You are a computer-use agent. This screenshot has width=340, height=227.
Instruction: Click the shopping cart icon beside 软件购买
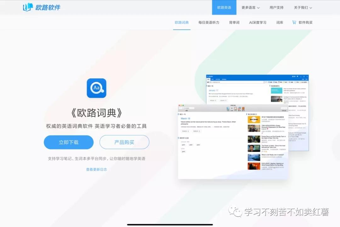[x=294, y=22]
